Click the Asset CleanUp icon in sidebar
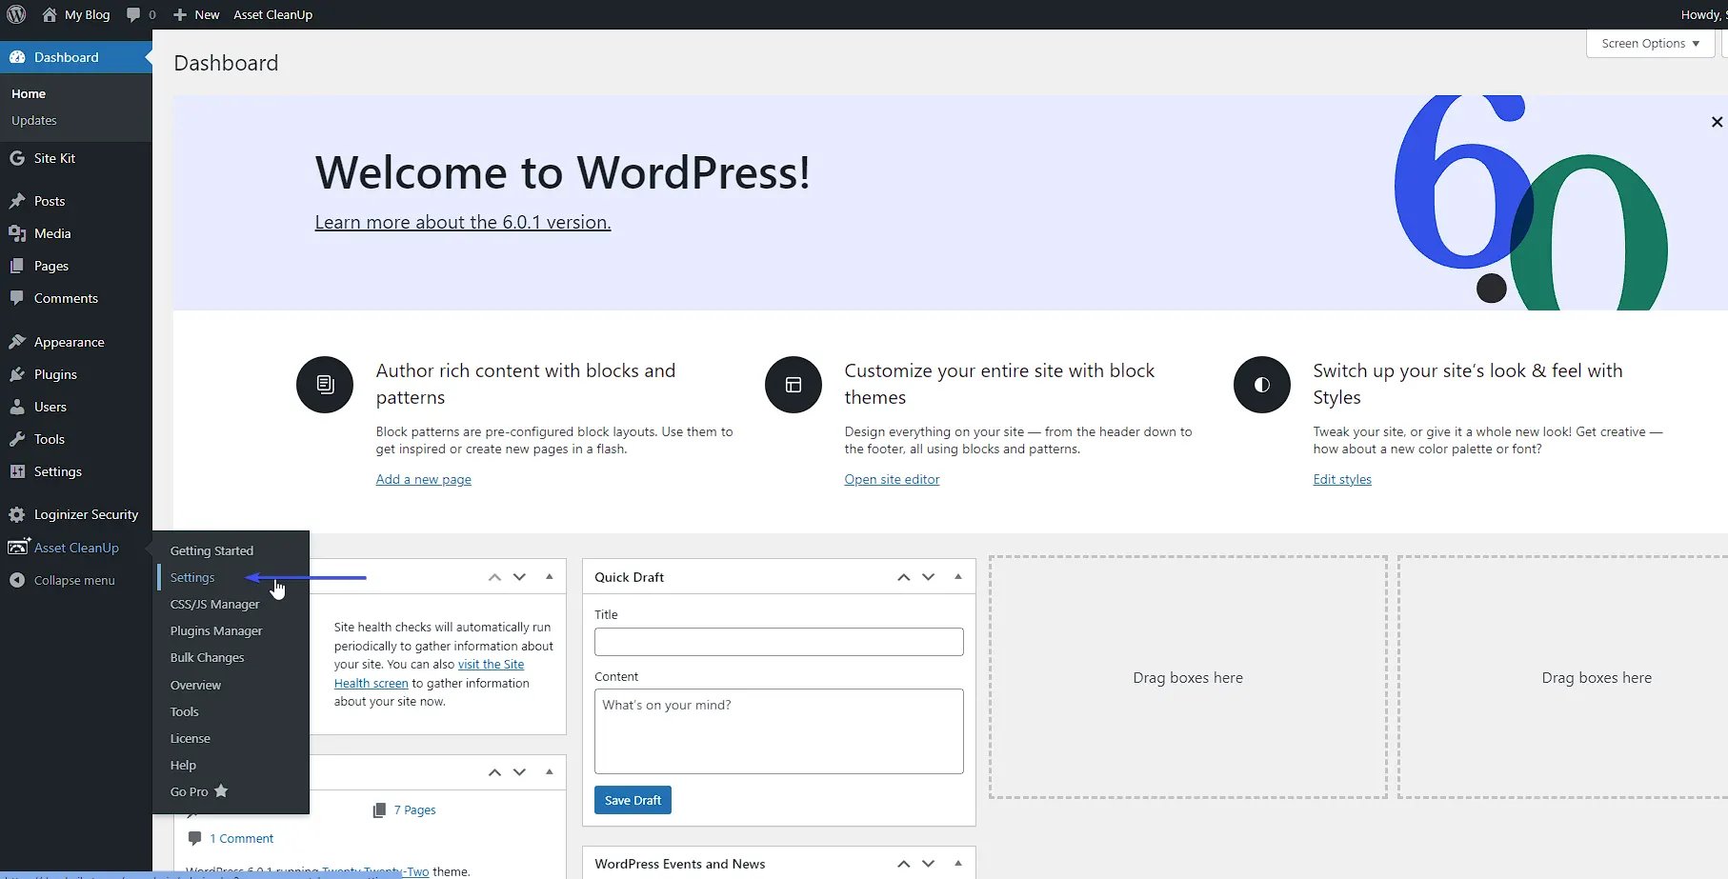This screenshot has width=1728, height=879. 18,547
